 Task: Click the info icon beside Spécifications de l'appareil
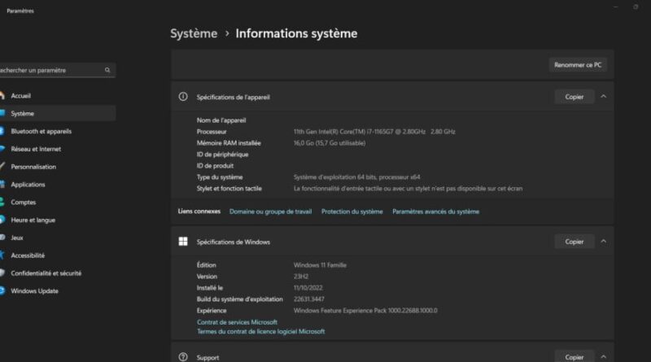click(183, 97)
